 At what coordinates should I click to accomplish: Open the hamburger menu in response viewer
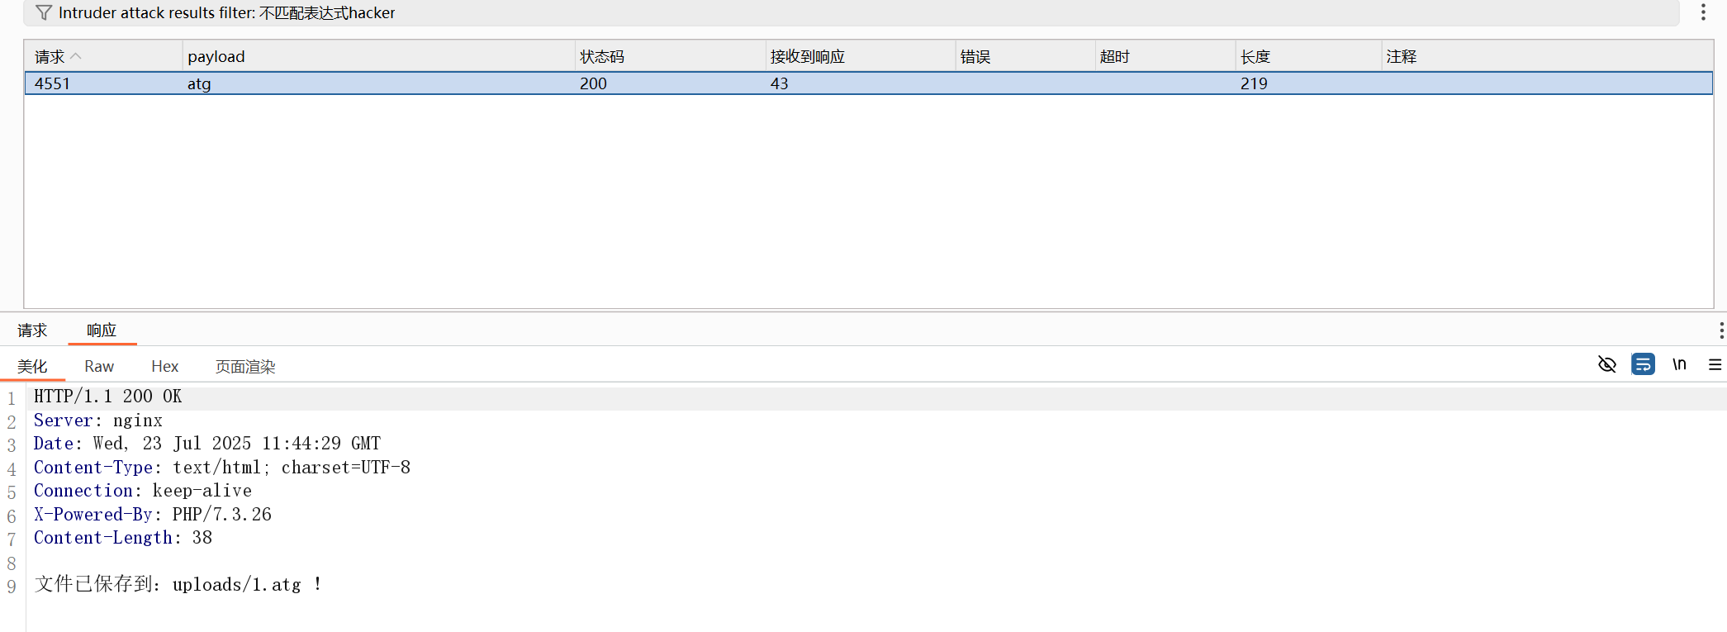(1715, 364)
